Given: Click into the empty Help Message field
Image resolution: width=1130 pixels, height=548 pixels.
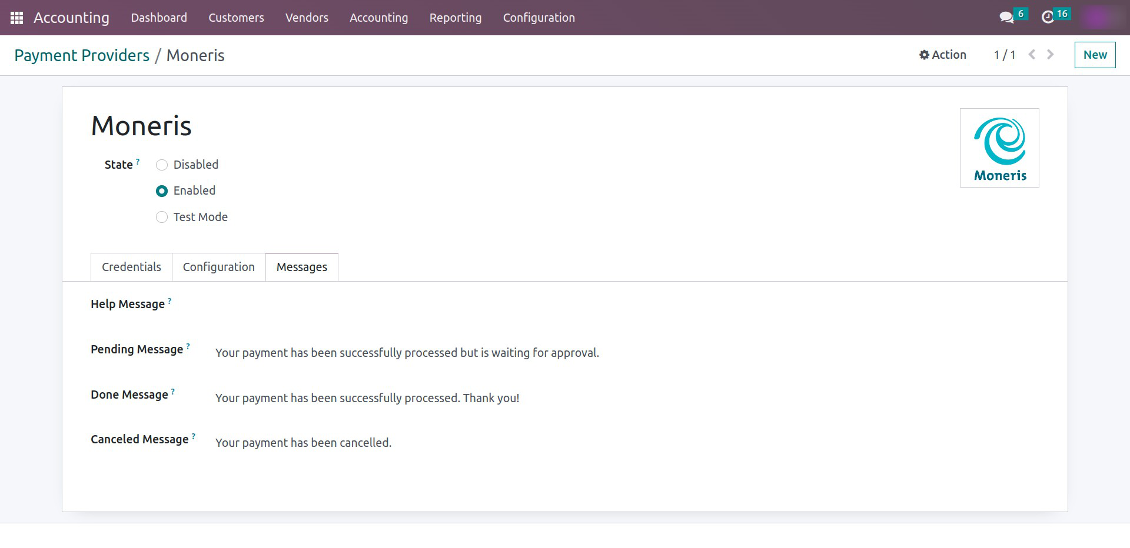Looking at the screenshot, I should [x=627, y=308].
